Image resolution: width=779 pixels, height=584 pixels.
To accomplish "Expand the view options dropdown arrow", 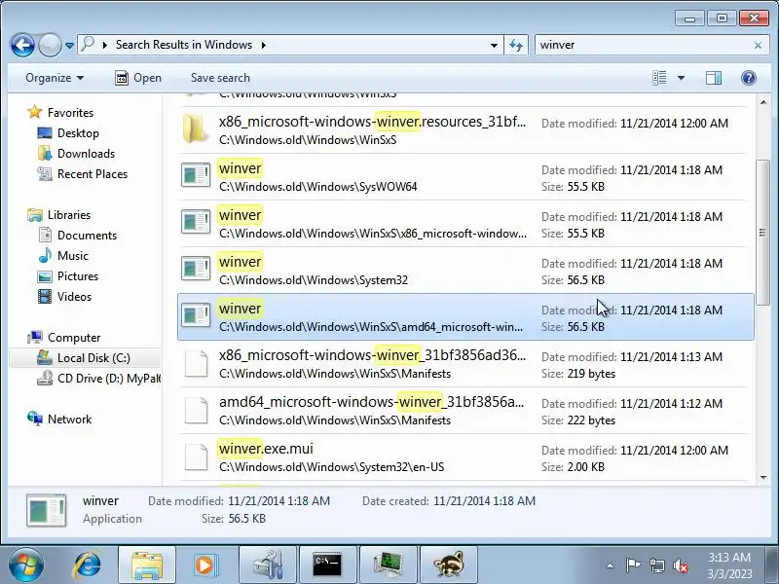I will pos(681,78).
